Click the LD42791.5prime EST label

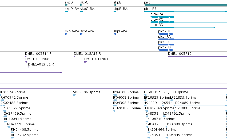click(177, 114)
